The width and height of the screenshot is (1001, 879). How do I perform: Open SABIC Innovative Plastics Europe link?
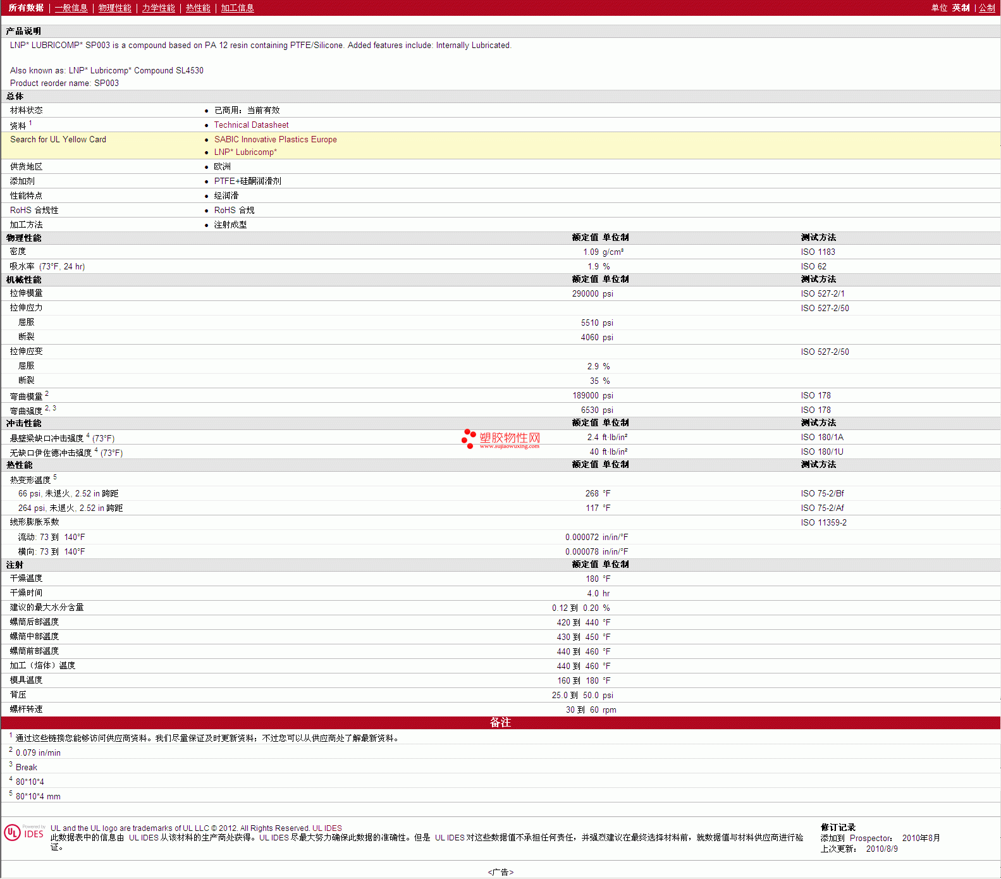[275, 140]
